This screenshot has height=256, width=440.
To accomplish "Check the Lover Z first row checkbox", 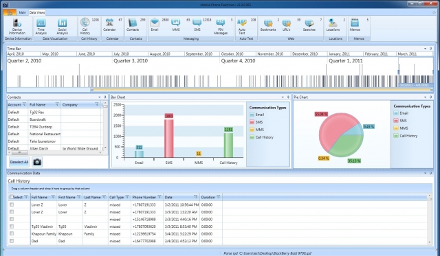I will pos(12,205).
